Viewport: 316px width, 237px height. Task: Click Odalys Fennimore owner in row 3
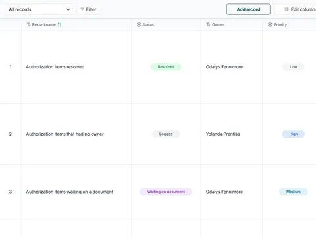[x=224, y=192]
